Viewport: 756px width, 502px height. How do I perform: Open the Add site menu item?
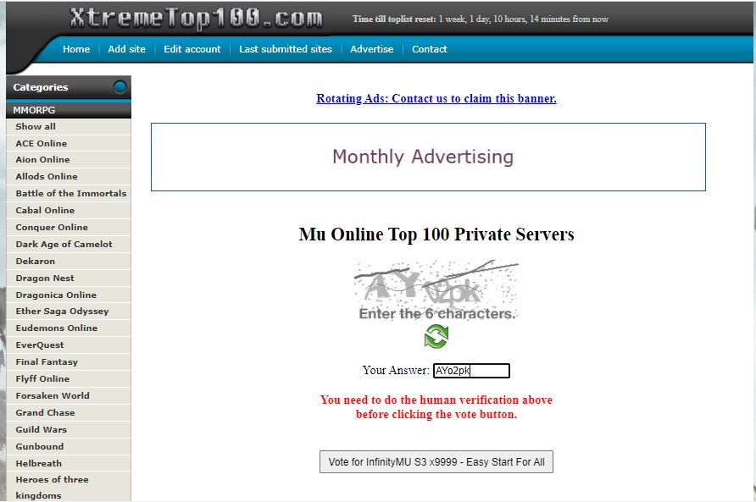[x=127, y=49]
